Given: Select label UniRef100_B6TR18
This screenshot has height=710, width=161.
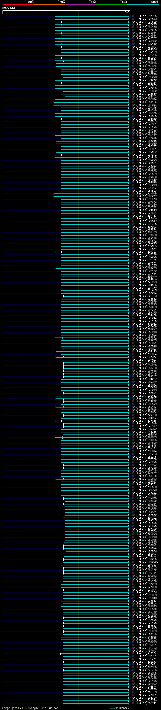Looking at the screenshot, I should coord(144,410).
